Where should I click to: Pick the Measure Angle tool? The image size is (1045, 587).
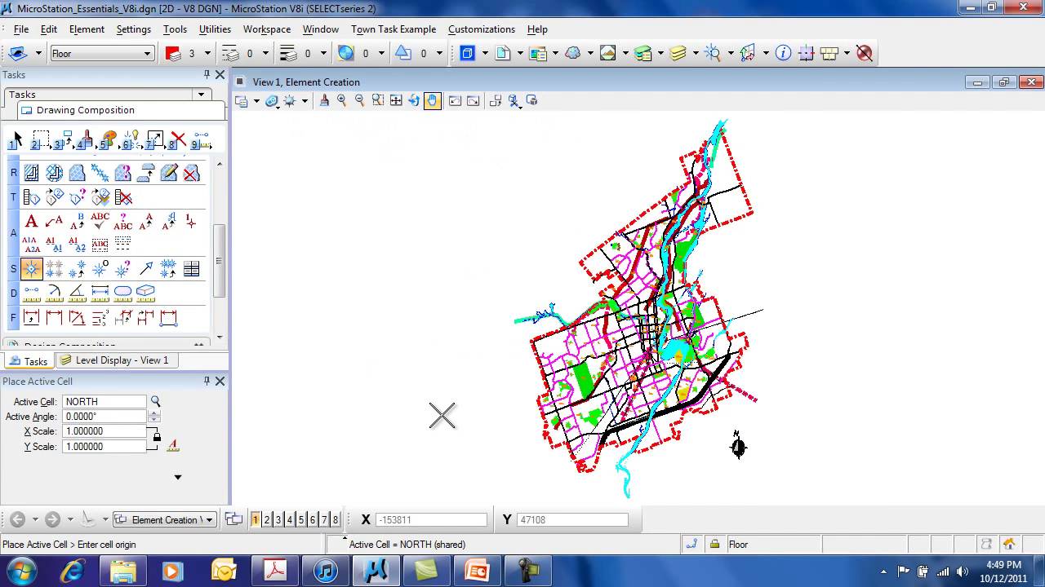pyautogui.click(x=78, y=292)
